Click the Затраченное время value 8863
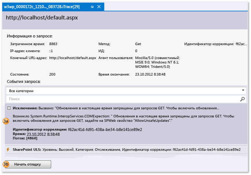Image resolution: width=251 pixels, height=175 pixels. (53, 44)
